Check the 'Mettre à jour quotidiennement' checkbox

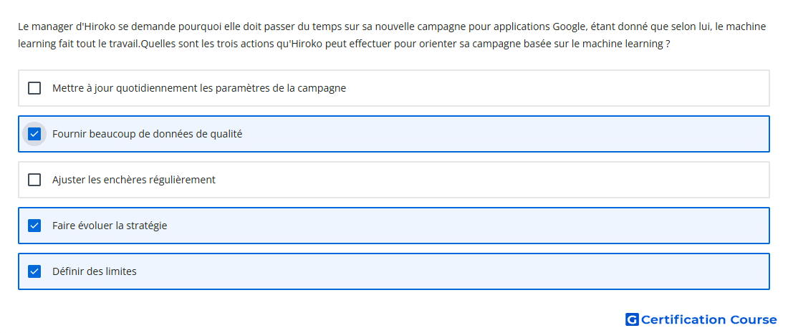[34, 88]
